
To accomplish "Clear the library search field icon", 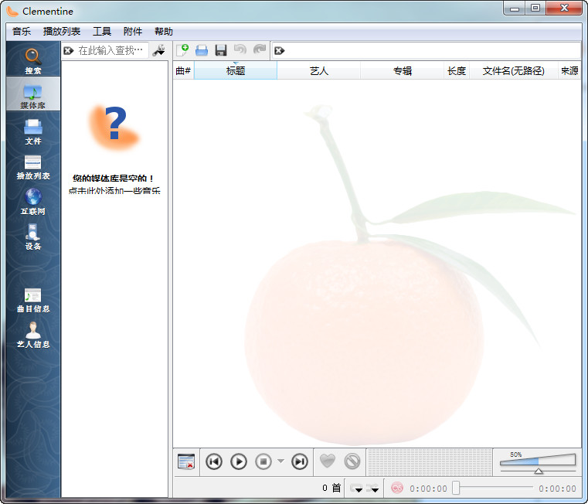I will (x=68, y=50).
